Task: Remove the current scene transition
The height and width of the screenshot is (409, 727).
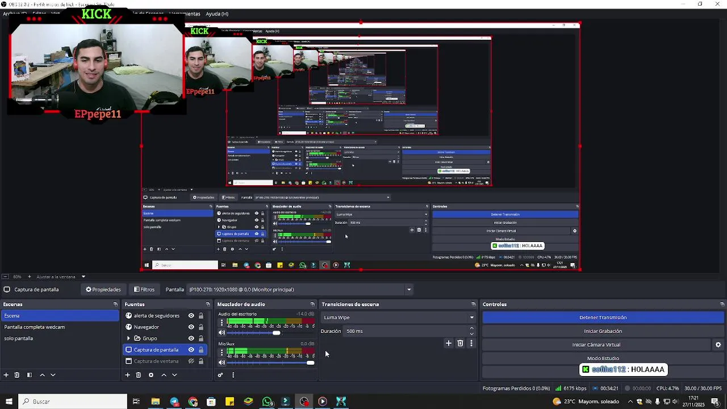Action: pos(460,343)
